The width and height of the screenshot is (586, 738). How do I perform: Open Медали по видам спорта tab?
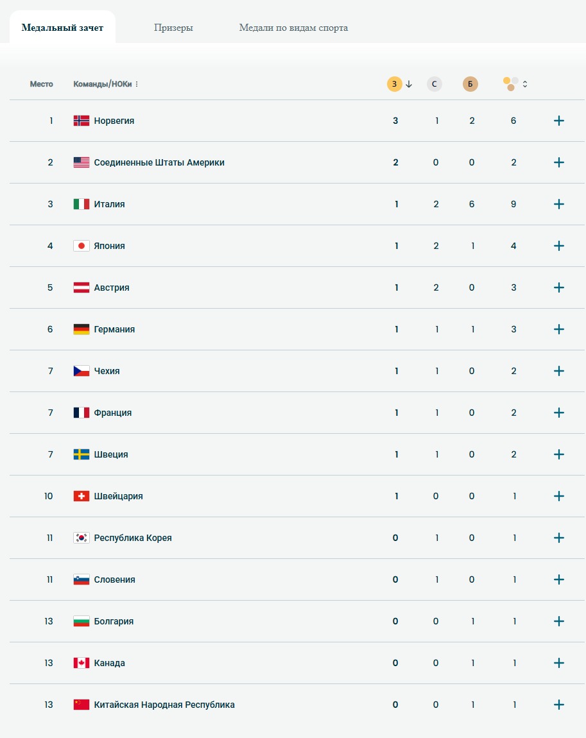coord(293,28)
